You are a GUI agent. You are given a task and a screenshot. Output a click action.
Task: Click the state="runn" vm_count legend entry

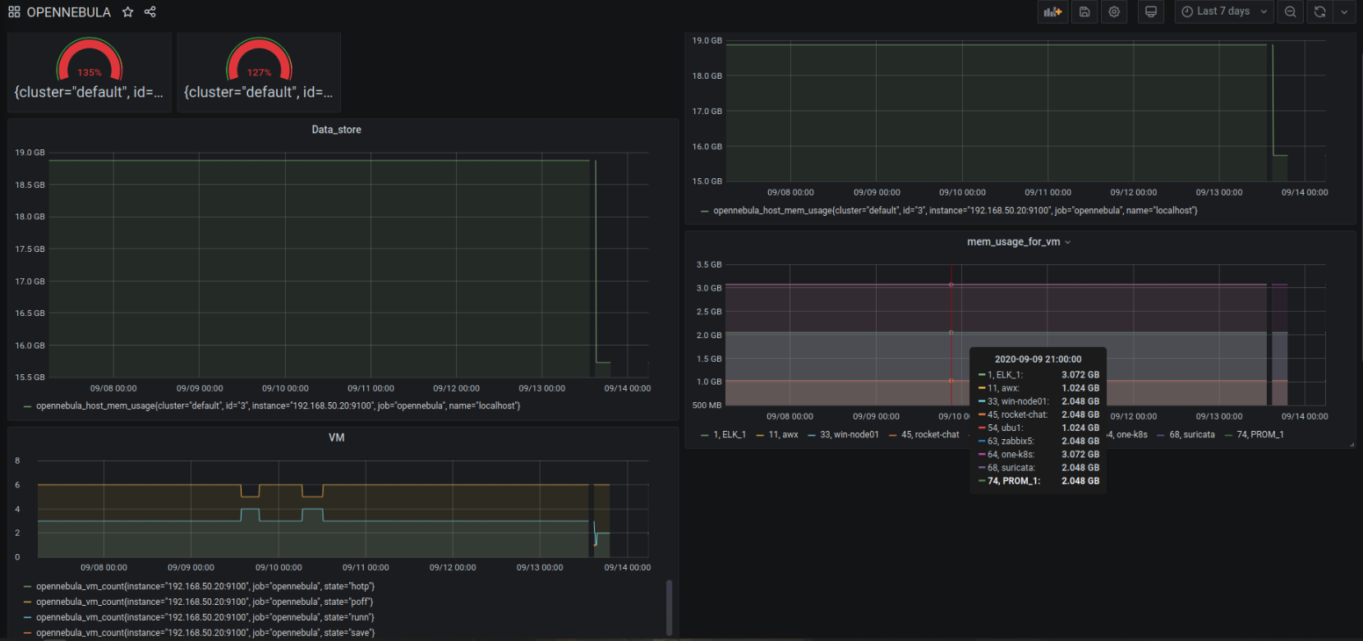pos(205,617)
